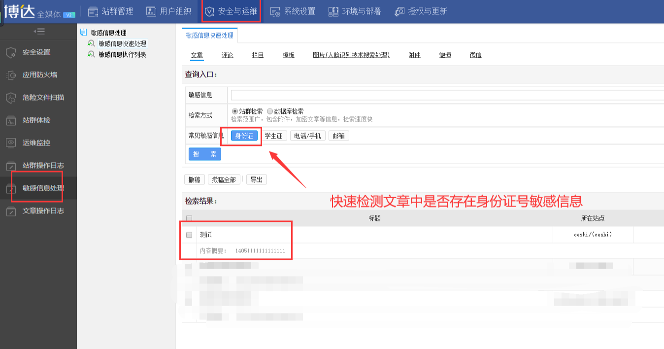
Task: Click the 安全与运维 shield icon
Action: pyautogui.click(x=210, y=11)
